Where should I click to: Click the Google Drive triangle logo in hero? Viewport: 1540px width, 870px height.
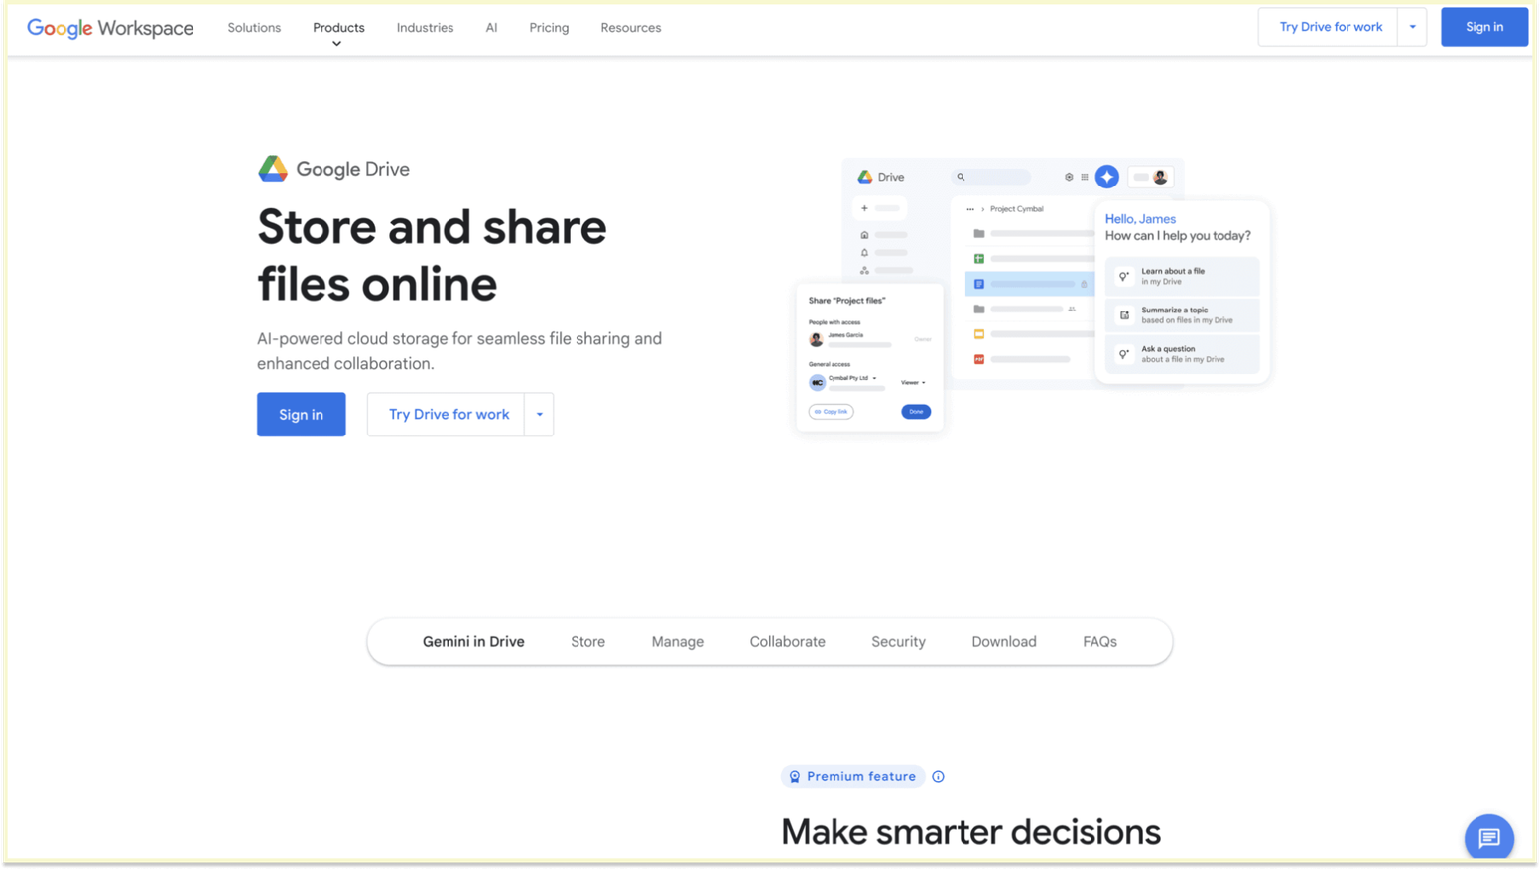(273, 169)
